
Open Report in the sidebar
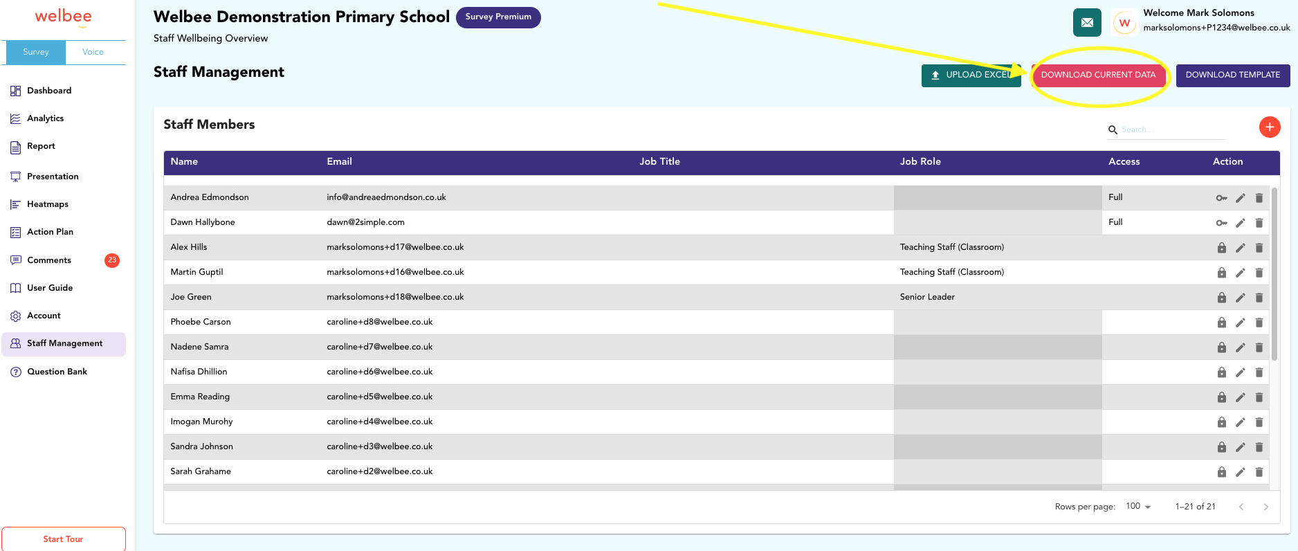(64, 146)
